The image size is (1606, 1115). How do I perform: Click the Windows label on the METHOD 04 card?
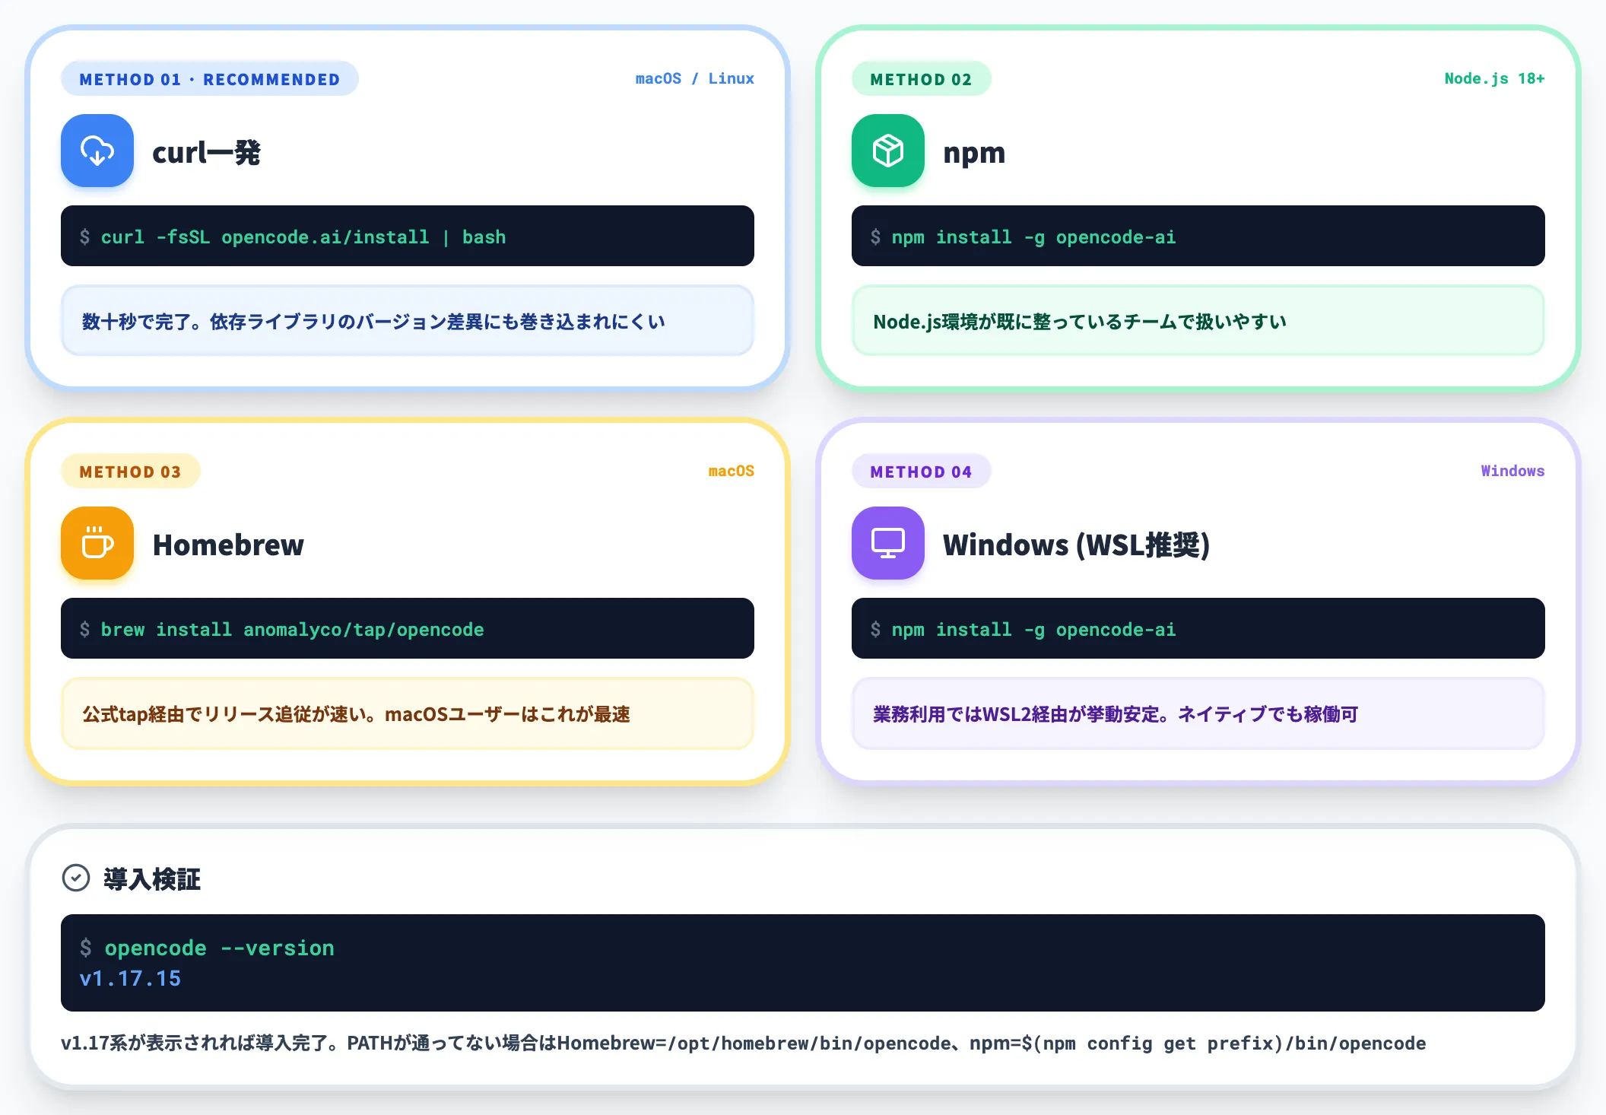[1512, 471]
